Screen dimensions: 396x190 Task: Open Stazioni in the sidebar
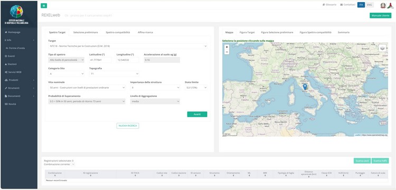click(x=11, y=64)
